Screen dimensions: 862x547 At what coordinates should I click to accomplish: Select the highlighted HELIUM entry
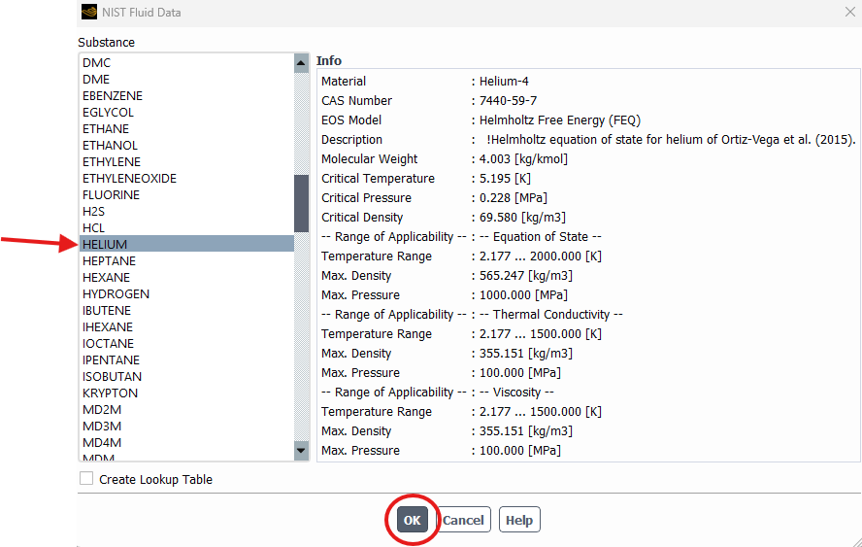pos(187,244)
